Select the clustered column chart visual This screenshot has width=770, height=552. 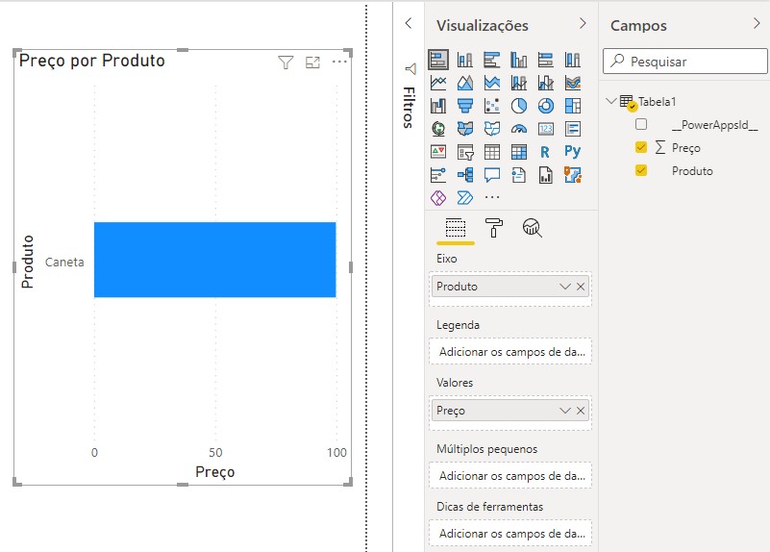(518, 60)
